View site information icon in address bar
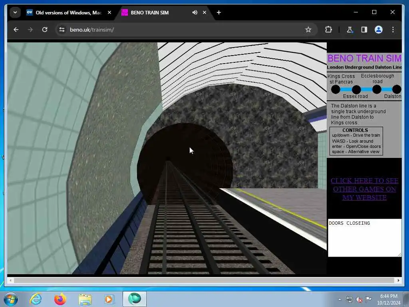This screenshot has height=307, width=409. pyautogui.click(x=62, y=30)
